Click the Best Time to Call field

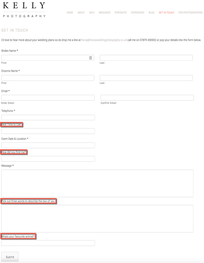pos(48,131)
